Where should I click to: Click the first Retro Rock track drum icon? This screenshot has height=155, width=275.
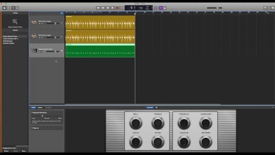[x=34, y=22]
